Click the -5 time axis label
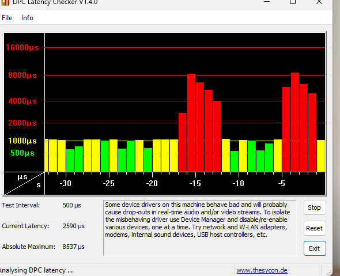 tap(281, 183)
